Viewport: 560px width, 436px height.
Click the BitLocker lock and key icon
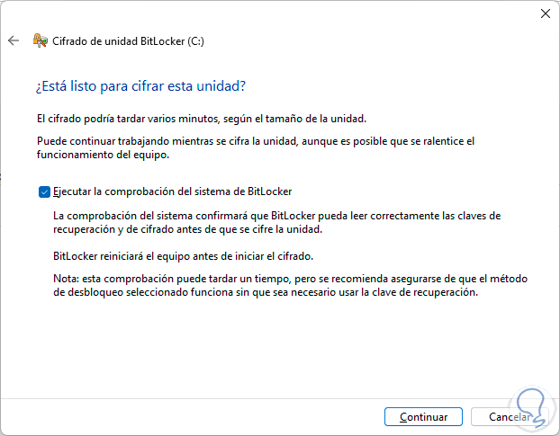point(39,40)
